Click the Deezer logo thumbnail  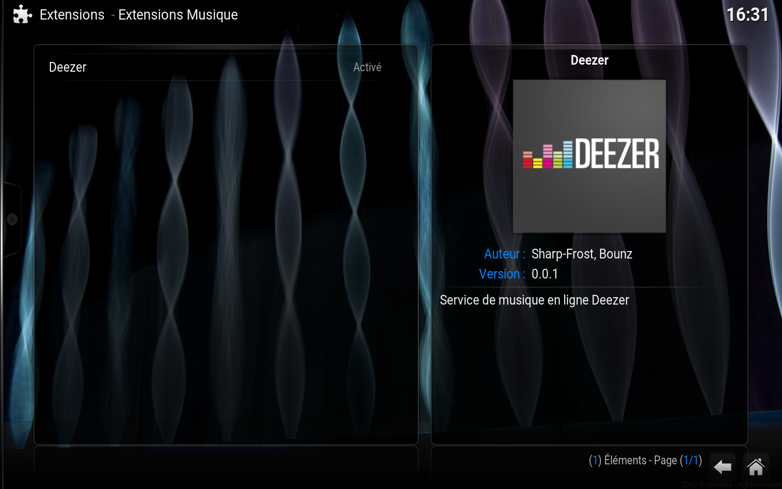[x=589, y=156]
